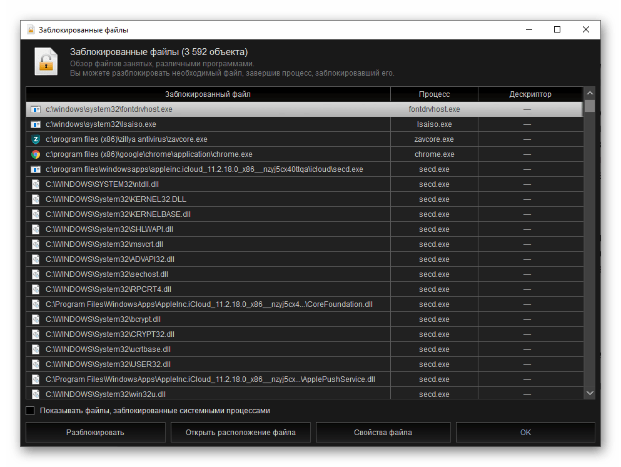Enable showing files locked by system processes
Viewport: 621px width, 467px height.
tap(30, 411)
